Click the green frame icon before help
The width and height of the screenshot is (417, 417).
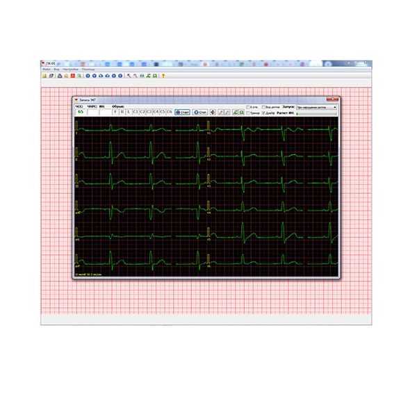coord(155,76)
